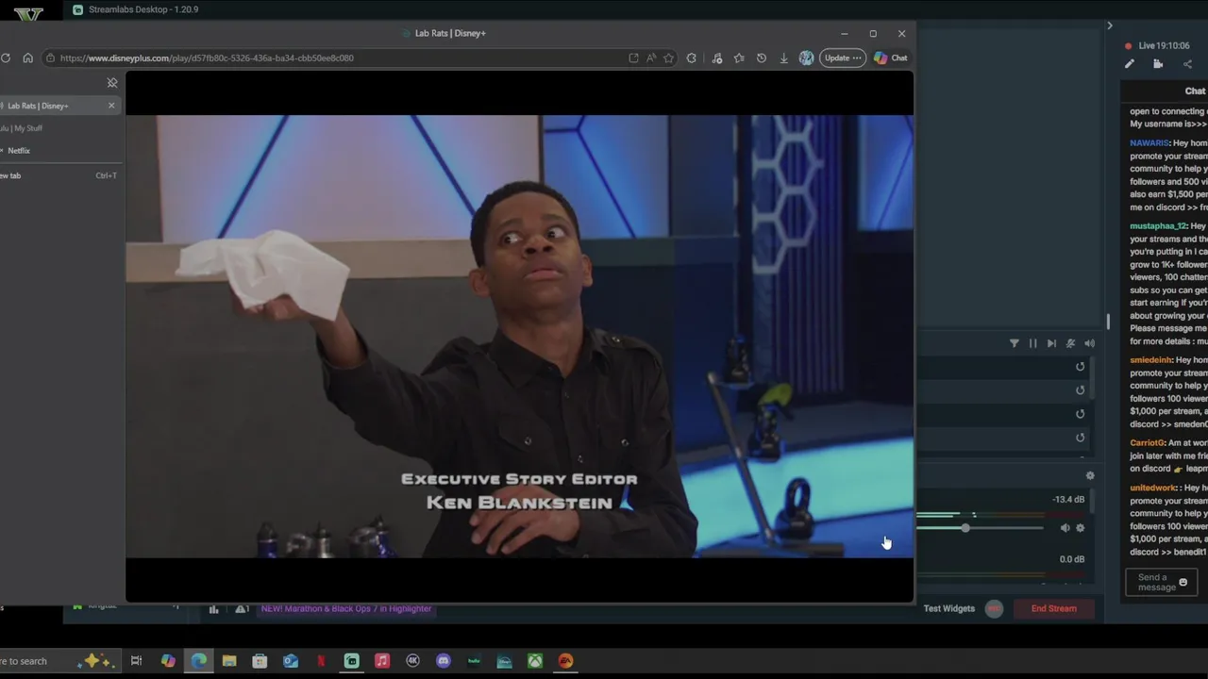
Task: Open Microsoft Edge from the taskbar
Action: (199, 661)
